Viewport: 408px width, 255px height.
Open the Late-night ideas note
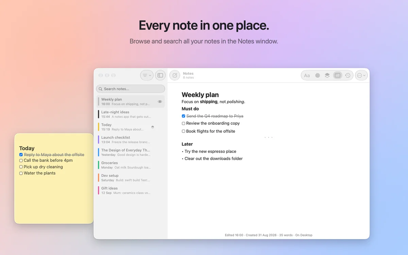point(131,114)
